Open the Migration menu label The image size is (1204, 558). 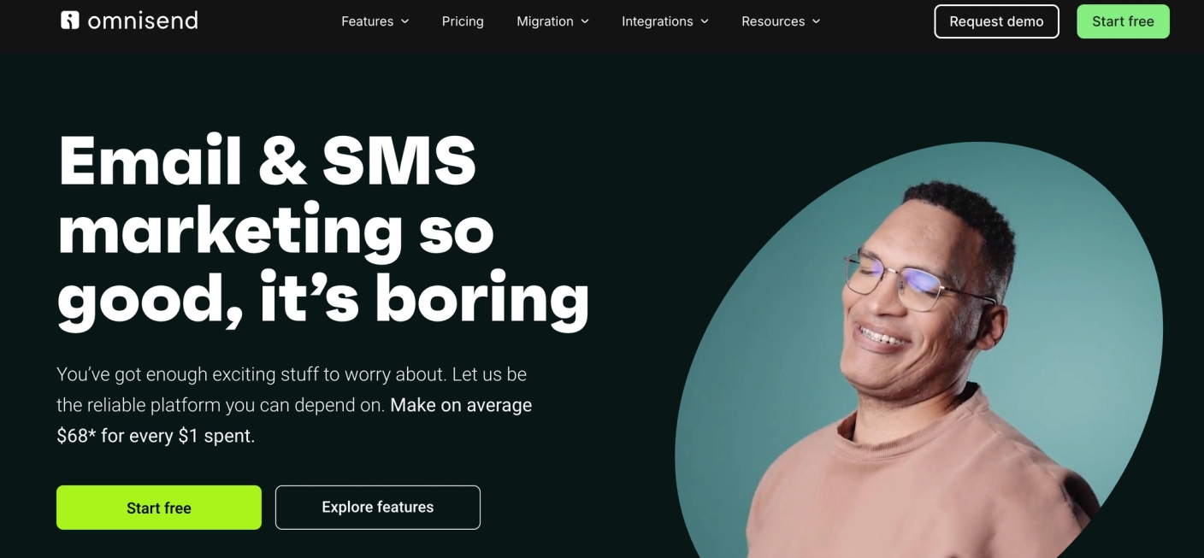coord(545,21)
